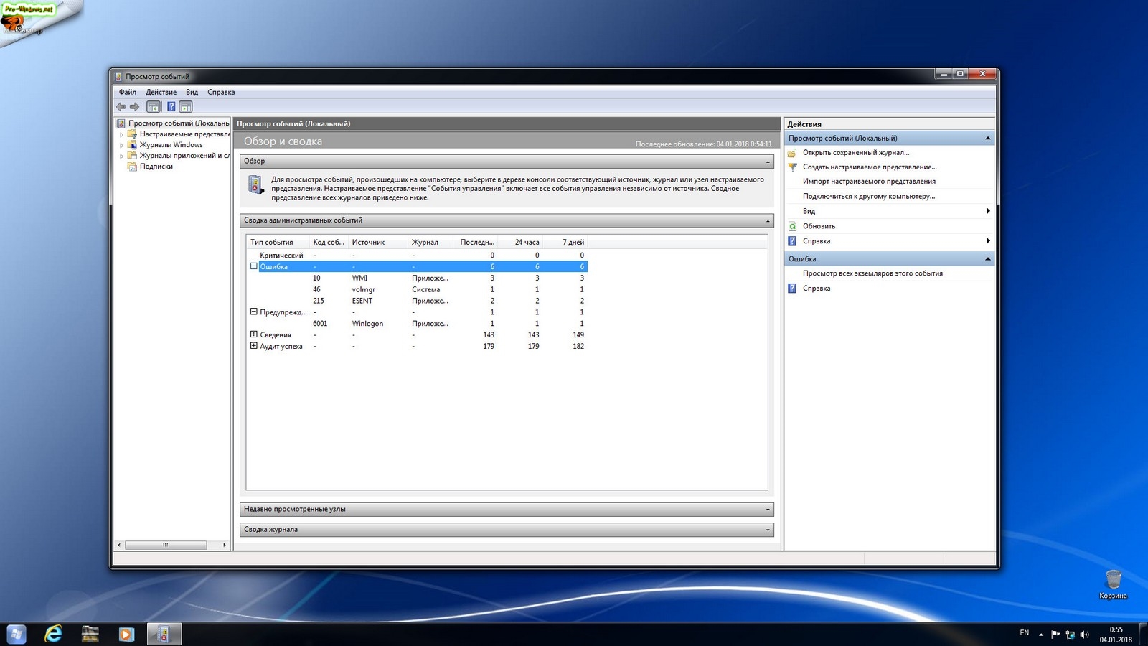Click the Forward arrow toolbar icon
Viewport: 1148px width, 646px height.
(x=134, y=107)
